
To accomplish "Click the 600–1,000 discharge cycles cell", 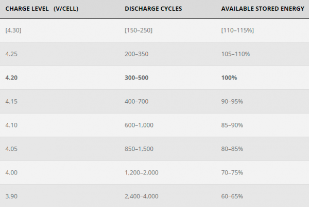I will coord(139,125).
